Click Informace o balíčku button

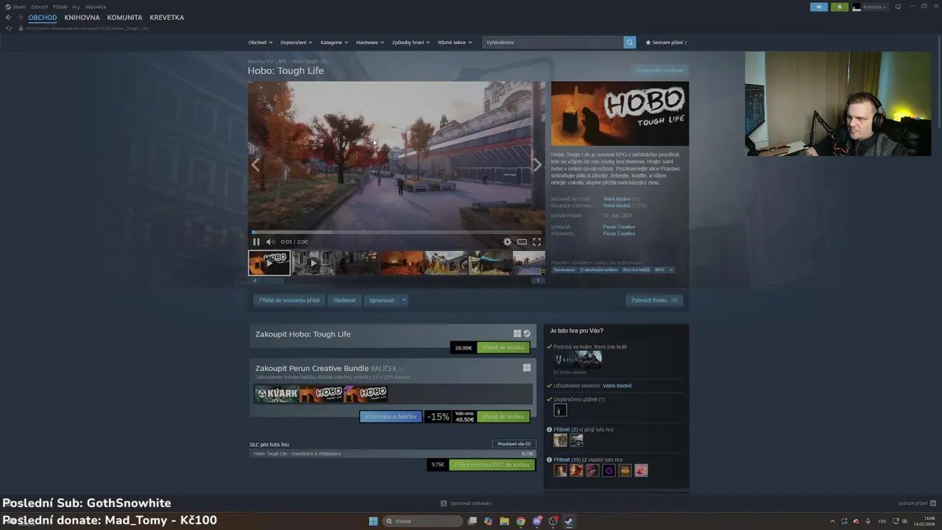point(391,417)
